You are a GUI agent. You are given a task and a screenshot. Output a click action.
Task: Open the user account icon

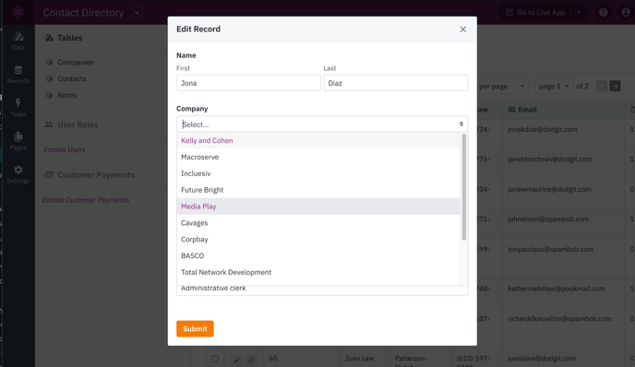click(626, 13)
